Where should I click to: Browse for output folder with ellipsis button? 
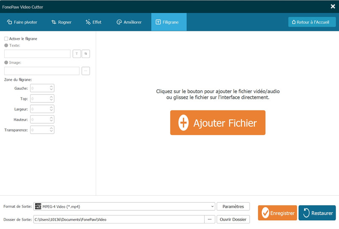pos(210,219)
